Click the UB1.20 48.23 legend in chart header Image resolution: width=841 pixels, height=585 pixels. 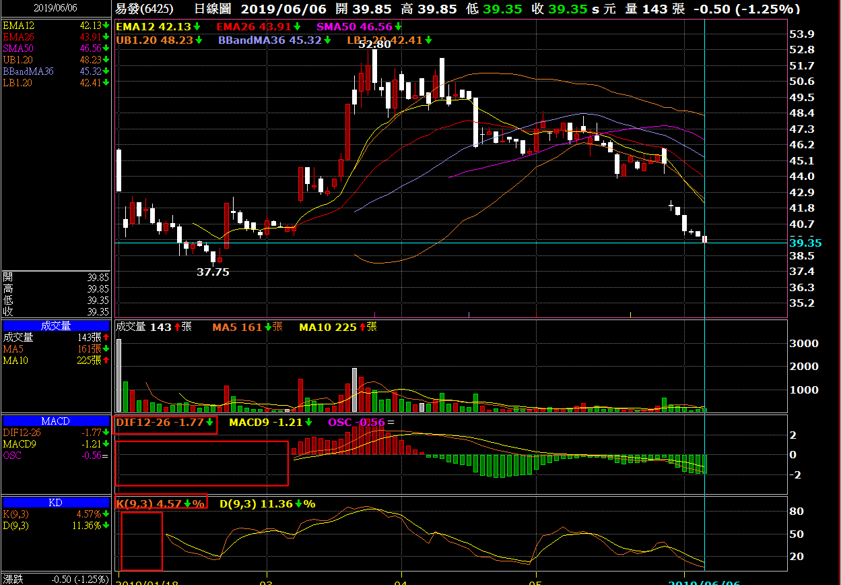tap(154, 40)
